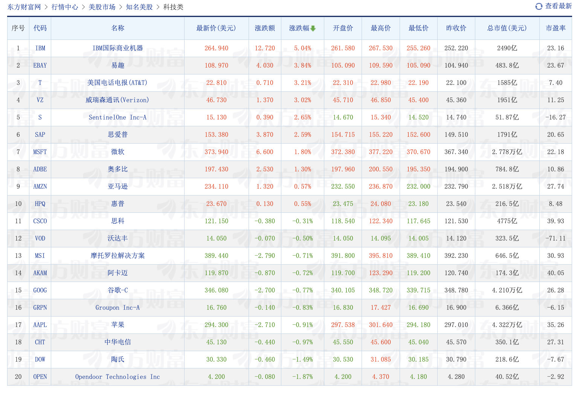This screenshot has height=394, width=577.
Task: Sort by the 涨跌幅 column header
Action: [x=299, y=28]
